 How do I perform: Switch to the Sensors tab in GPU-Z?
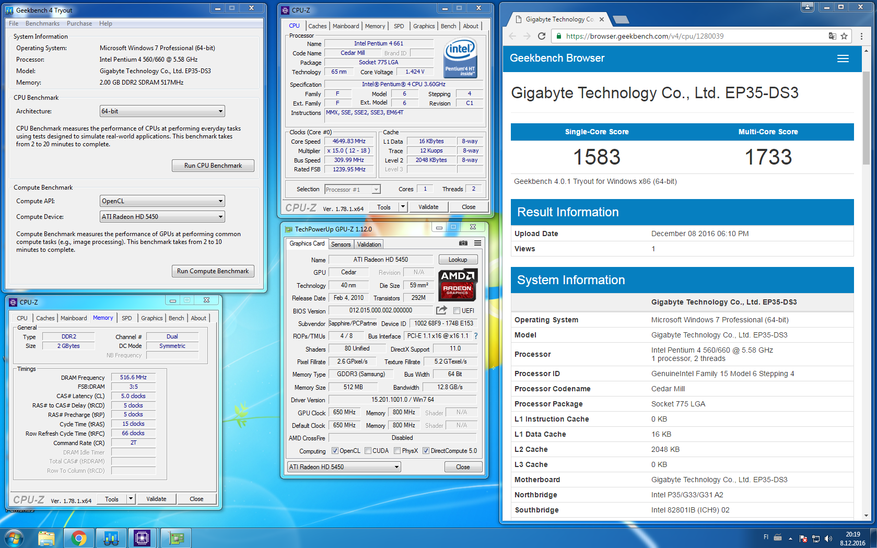[341, 244]
